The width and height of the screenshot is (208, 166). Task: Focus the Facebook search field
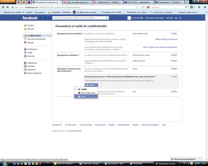click(x=79, y=18)
